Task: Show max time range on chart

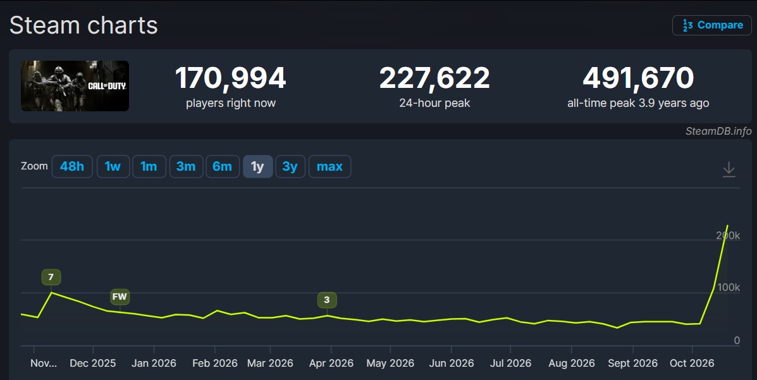Action: point(329,166)
